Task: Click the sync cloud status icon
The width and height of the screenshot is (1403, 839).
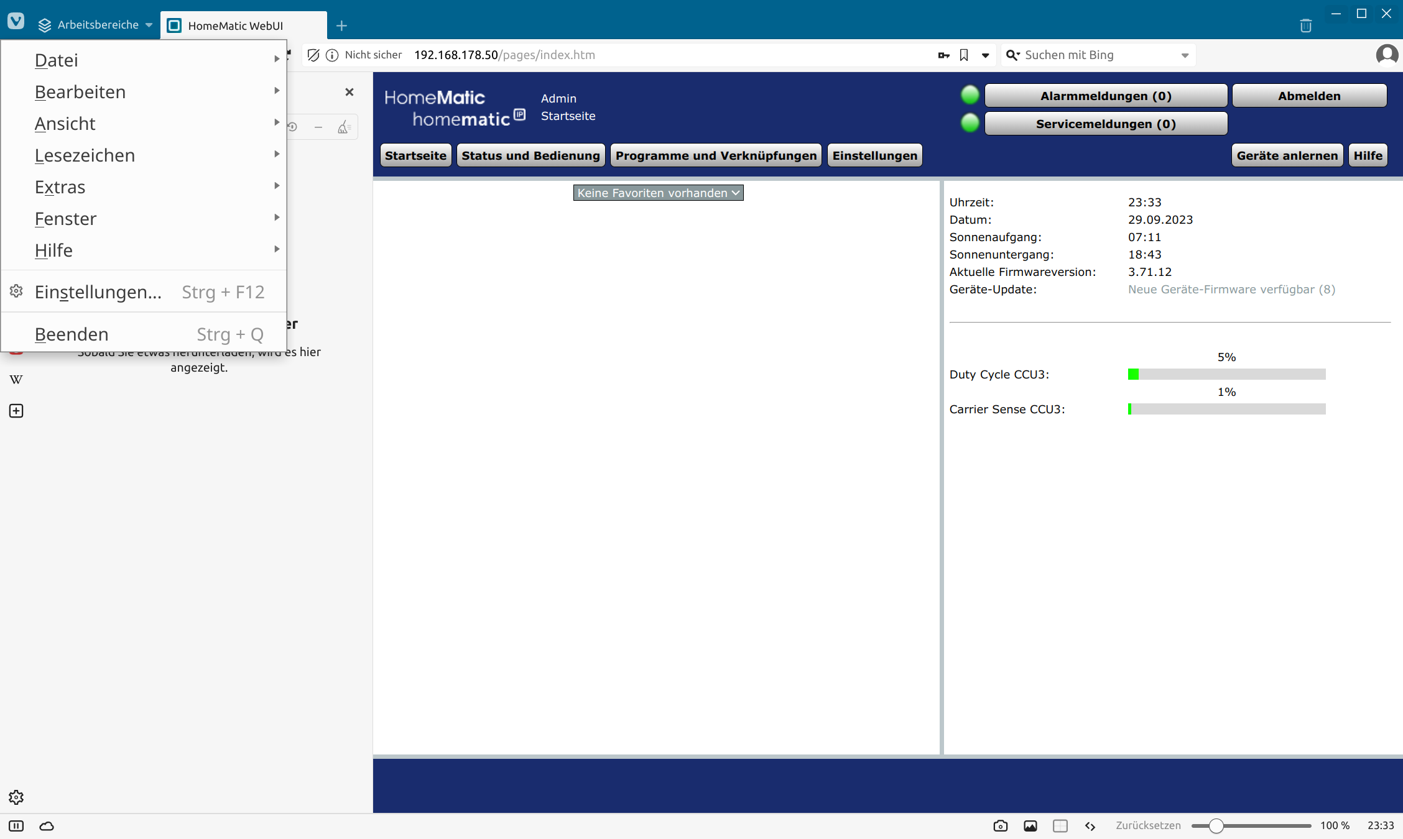Action: coord(47,826)
